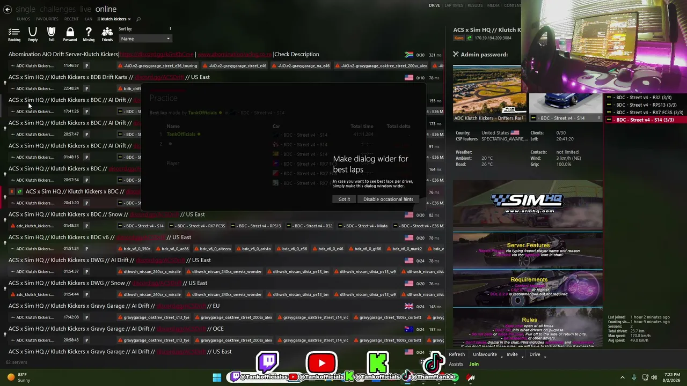Click Disable occasional hints

pos(388,199)
